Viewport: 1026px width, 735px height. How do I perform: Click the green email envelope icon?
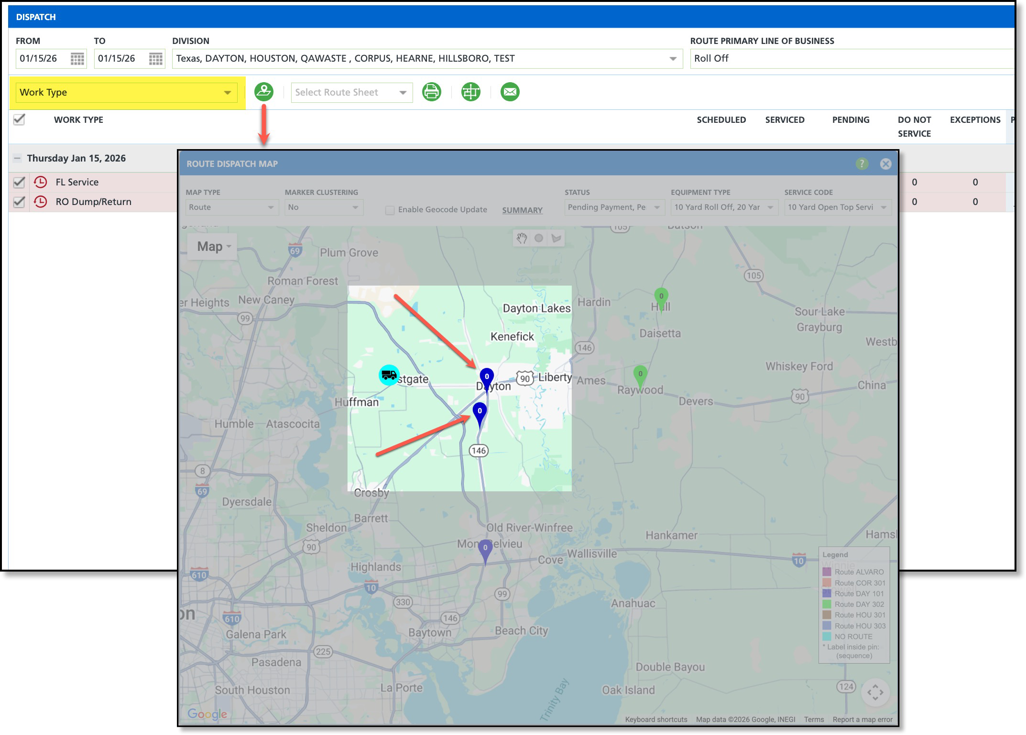tap(510, 91)
